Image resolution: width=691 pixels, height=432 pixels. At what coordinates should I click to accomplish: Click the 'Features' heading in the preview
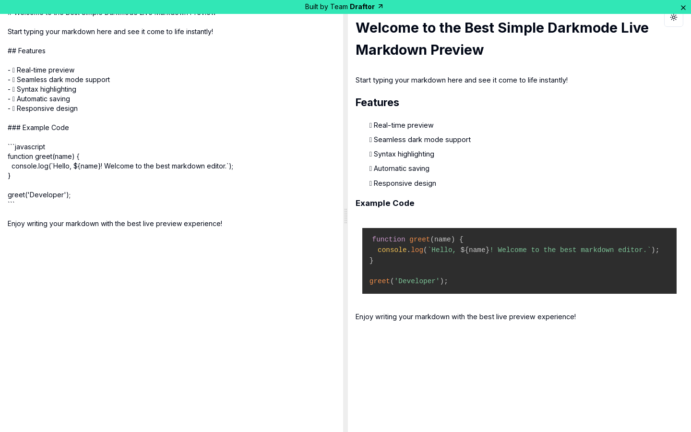pyautogui.click(x=377, y=102)
